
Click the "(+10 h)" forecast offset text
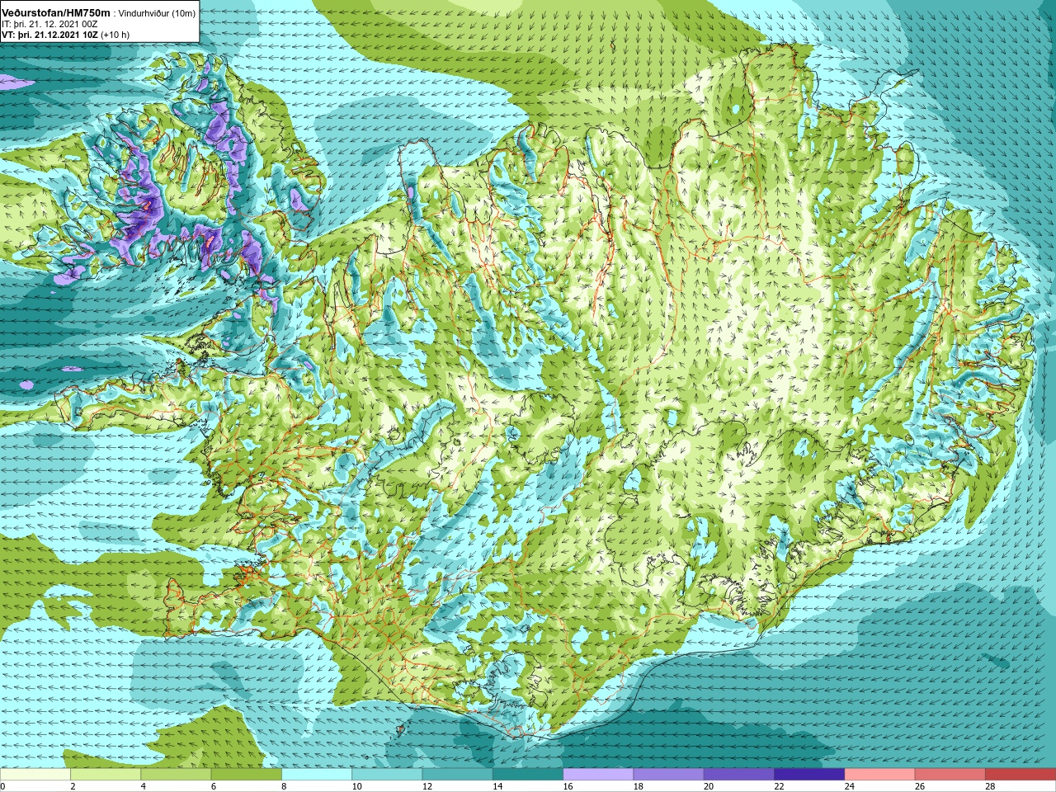pyautogui.click(x=115, y=35)
